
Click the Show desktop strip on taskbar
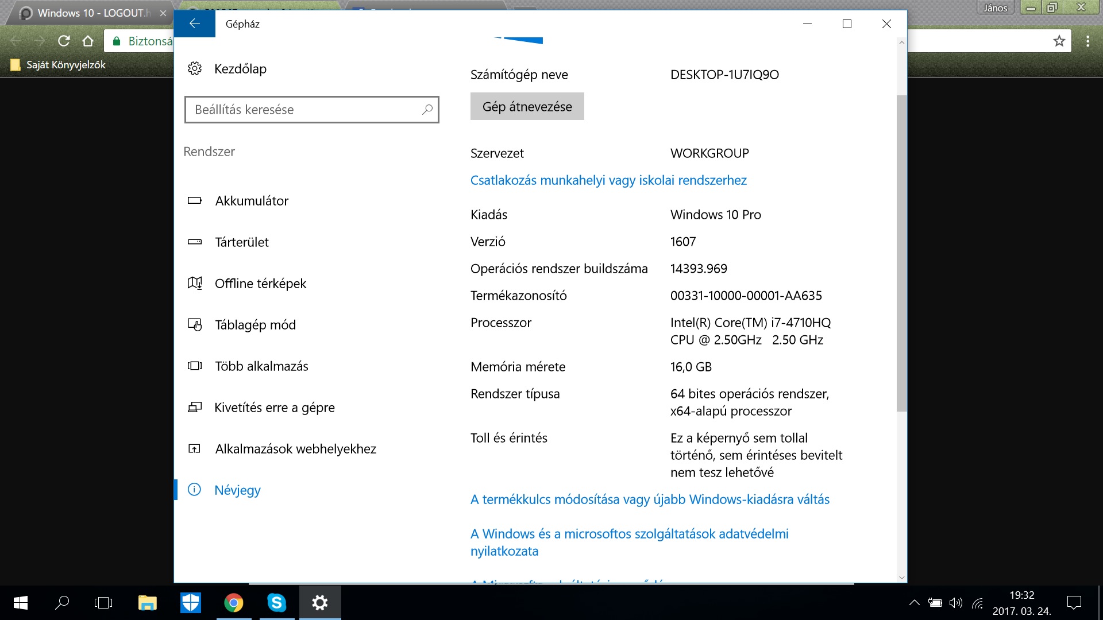pyautogui.click(x=1100, y=603)
